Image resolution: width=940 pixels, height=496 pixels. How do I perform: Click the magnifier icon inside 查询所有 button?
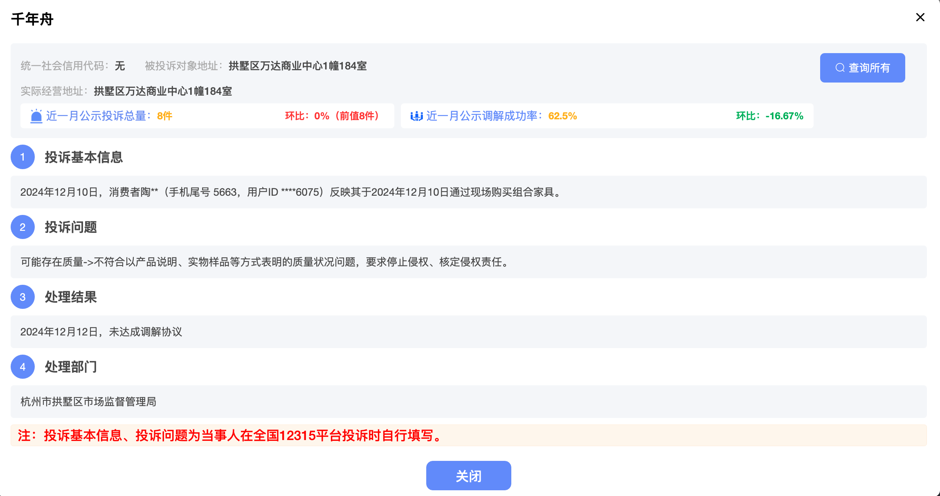pos(840,68)
